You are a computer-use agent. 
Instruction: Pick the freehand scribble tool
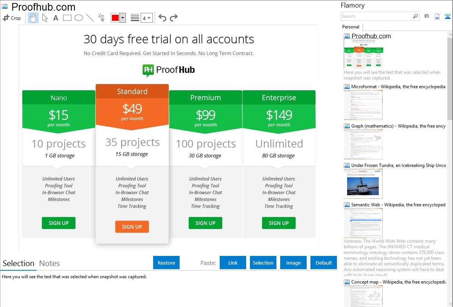tap(101, 18)
